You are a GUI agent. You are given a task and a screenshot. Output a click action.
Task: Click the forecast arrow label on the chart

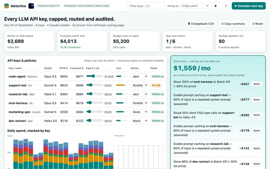point(119,136)
